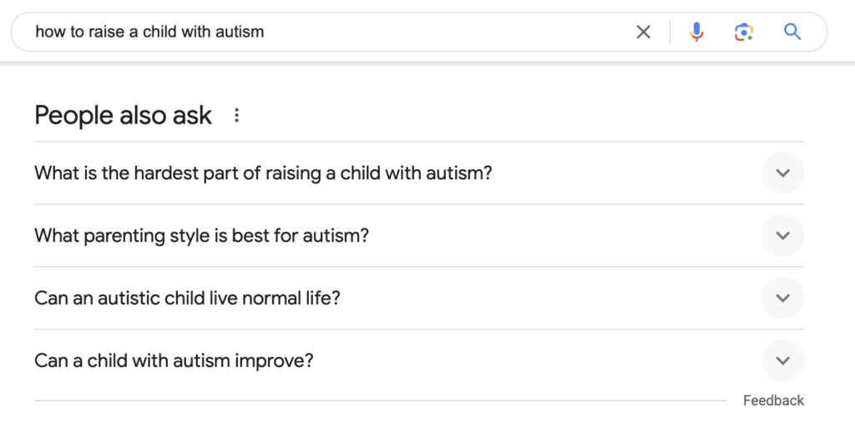Expand chevron for child with autism improve question
Image resolution: width=855 pixels, height=426 pixels.
(x=782, y=360)
